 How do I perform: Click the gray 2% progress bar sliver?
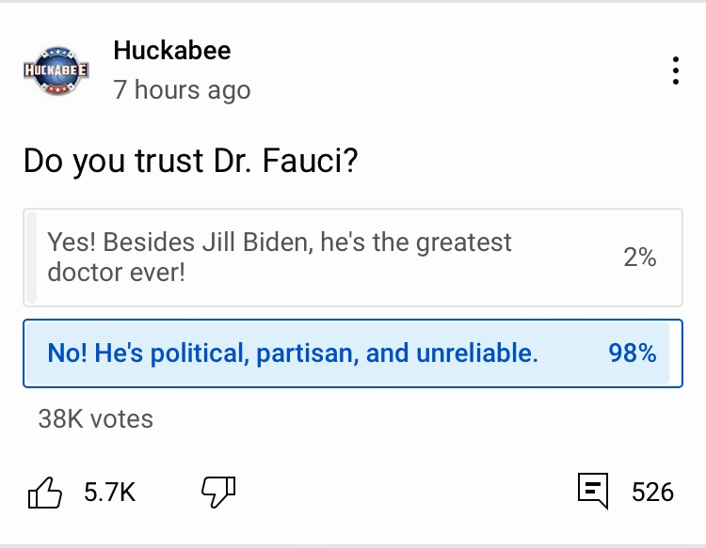31,258
